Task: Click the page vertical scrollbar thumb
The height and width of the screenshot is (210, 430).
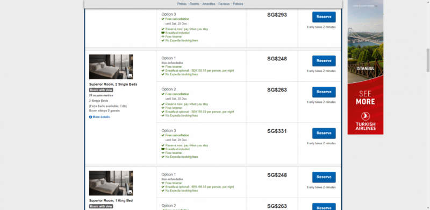Action: 428,60
